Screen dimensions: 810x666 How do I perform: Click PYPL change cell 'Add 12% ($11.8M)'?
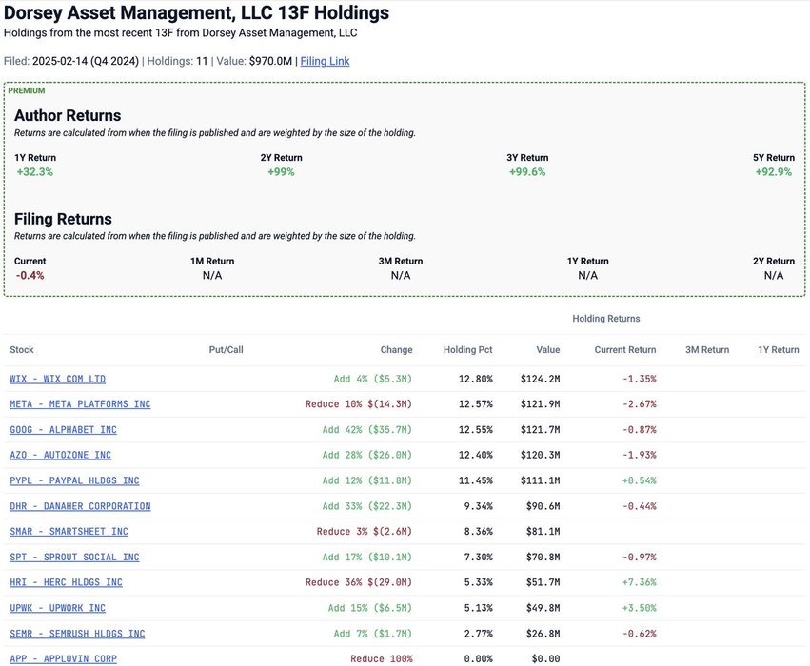click(366, 480)
